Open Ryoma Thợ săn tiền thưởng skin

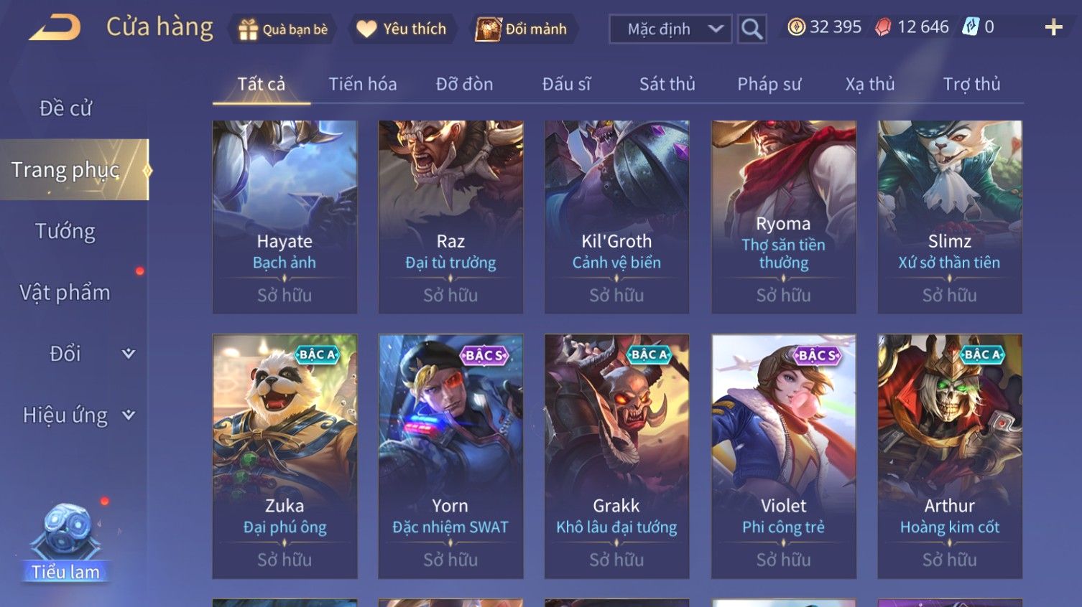[x=783, y=217]
